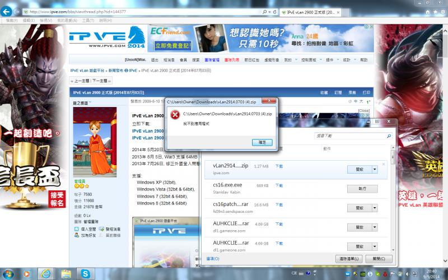Close the IPvE vLan 2900 browser tab
This screenshot has height=280, width=448.
338,12
